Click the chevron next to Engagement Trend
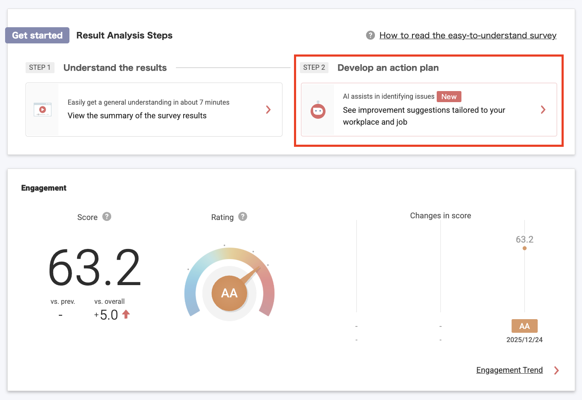Screen dimensions: 582x400 [556, 370]
